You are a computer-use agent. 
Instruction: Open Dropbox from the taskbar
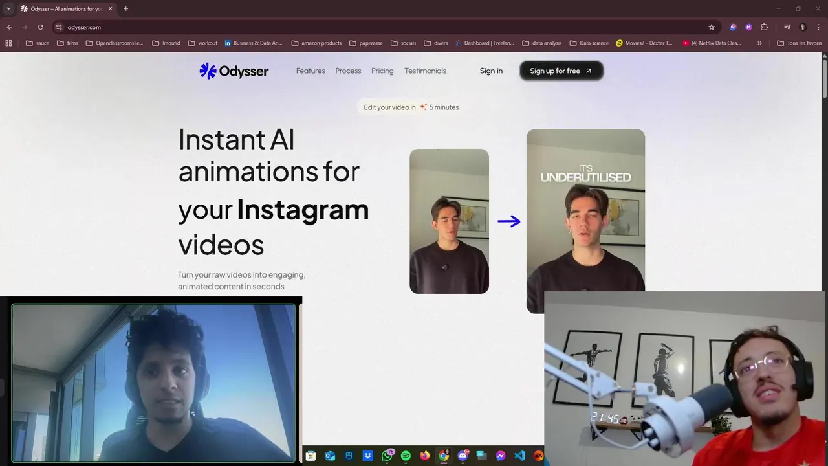[x=367, y=456]
